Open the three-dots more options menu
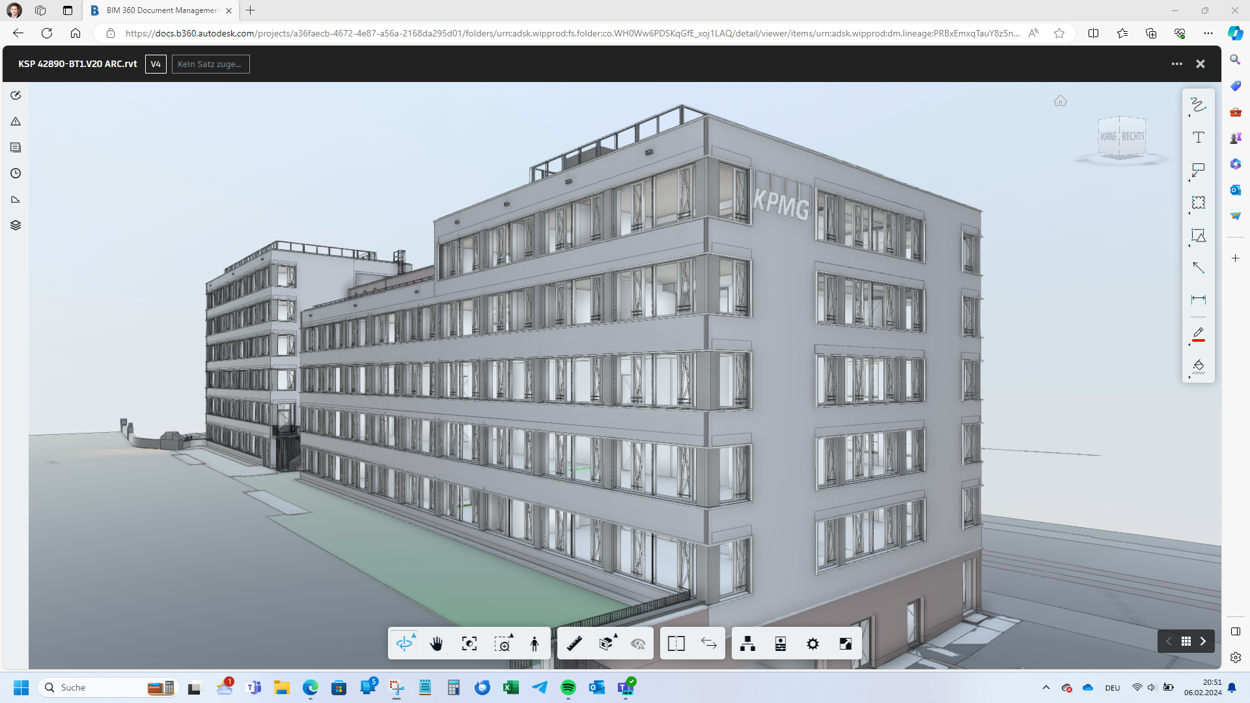The image size is (1250, 703). pos(1176,64)
